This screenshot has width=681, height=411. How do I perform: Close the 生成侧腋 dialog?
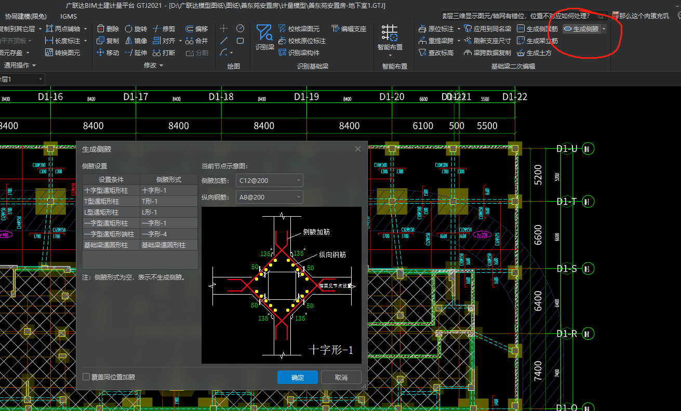(357, 149)
